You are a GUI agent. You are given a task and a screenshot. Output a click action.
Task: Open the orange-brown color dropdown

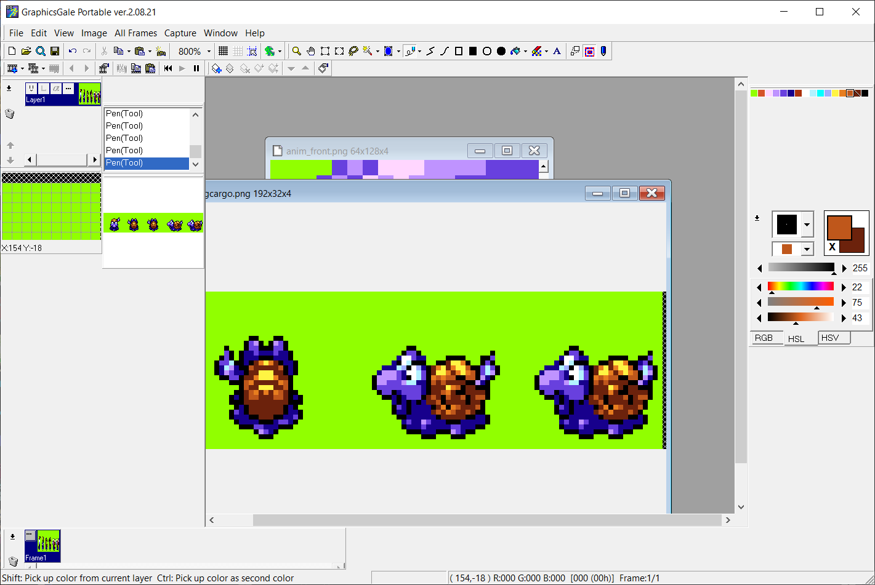click(807, 249)
